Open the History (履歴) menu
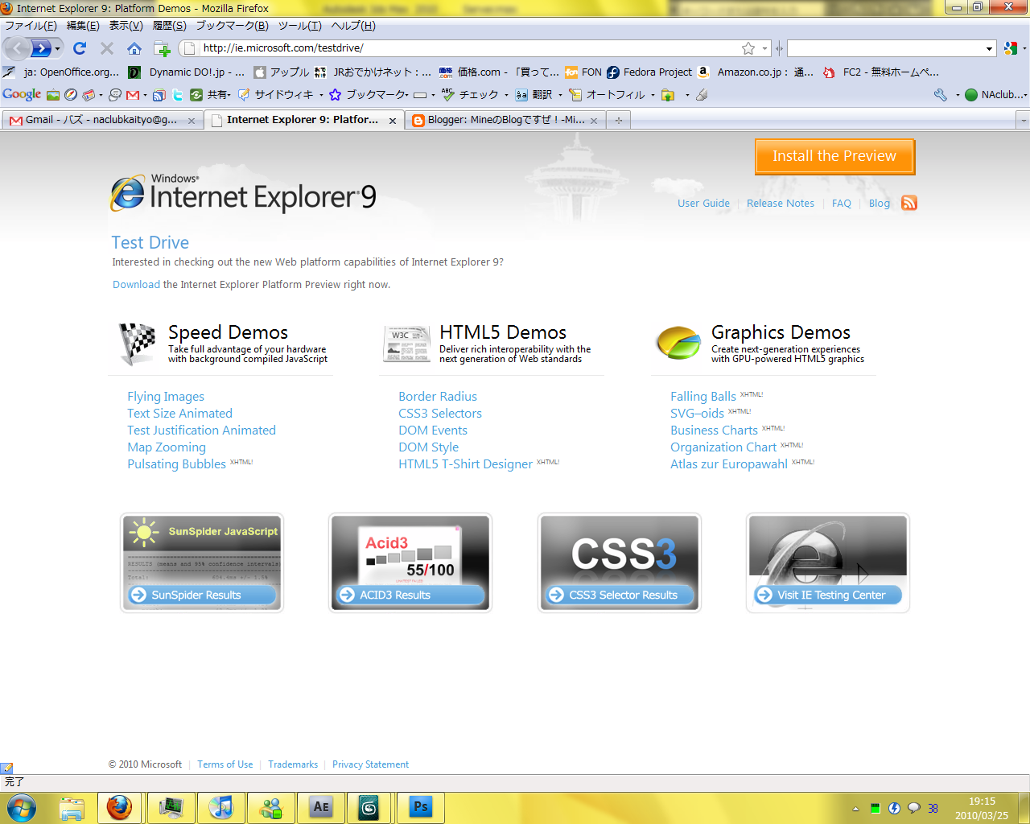This screenshot has height=824, width=1030. tap(169, 26)
